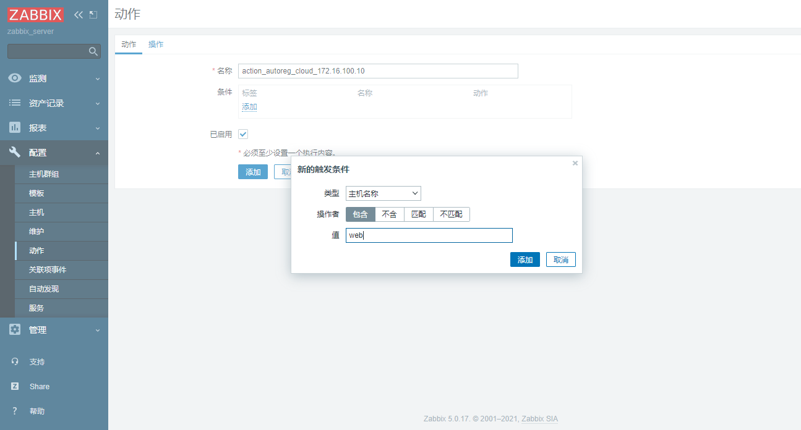801x430 pixels.
Task: Expand the 管理 sidebar section
Action: [x=54, y=330]
